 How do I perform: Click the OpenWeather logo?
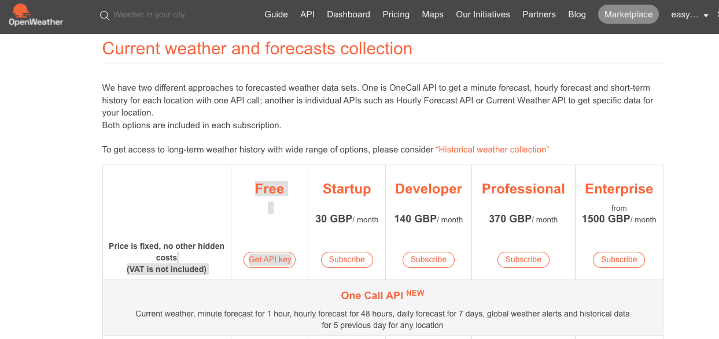(x=36, y=14)
